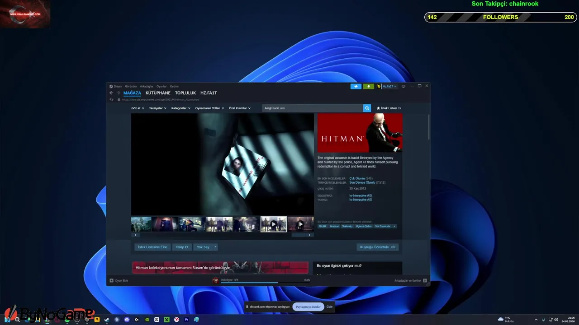Open Logitech G HUB in taskbar

point(137,320)
